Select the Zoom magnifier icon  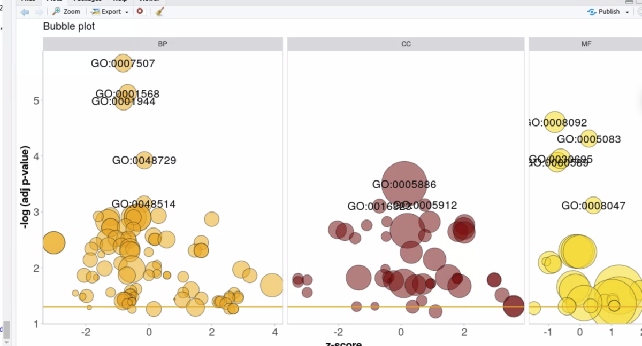[x=57, y=11]
